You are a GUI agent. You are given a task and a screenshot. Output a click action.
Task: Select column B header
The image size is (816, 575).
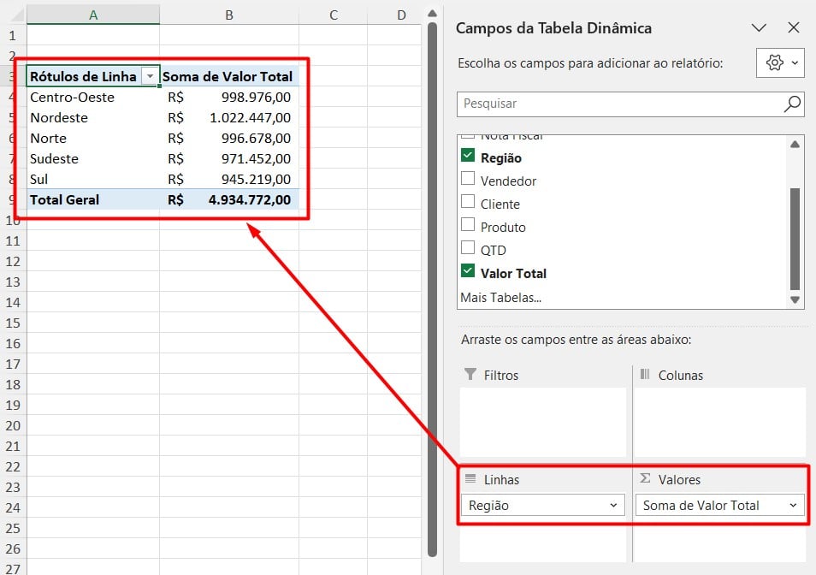point(229,15)
